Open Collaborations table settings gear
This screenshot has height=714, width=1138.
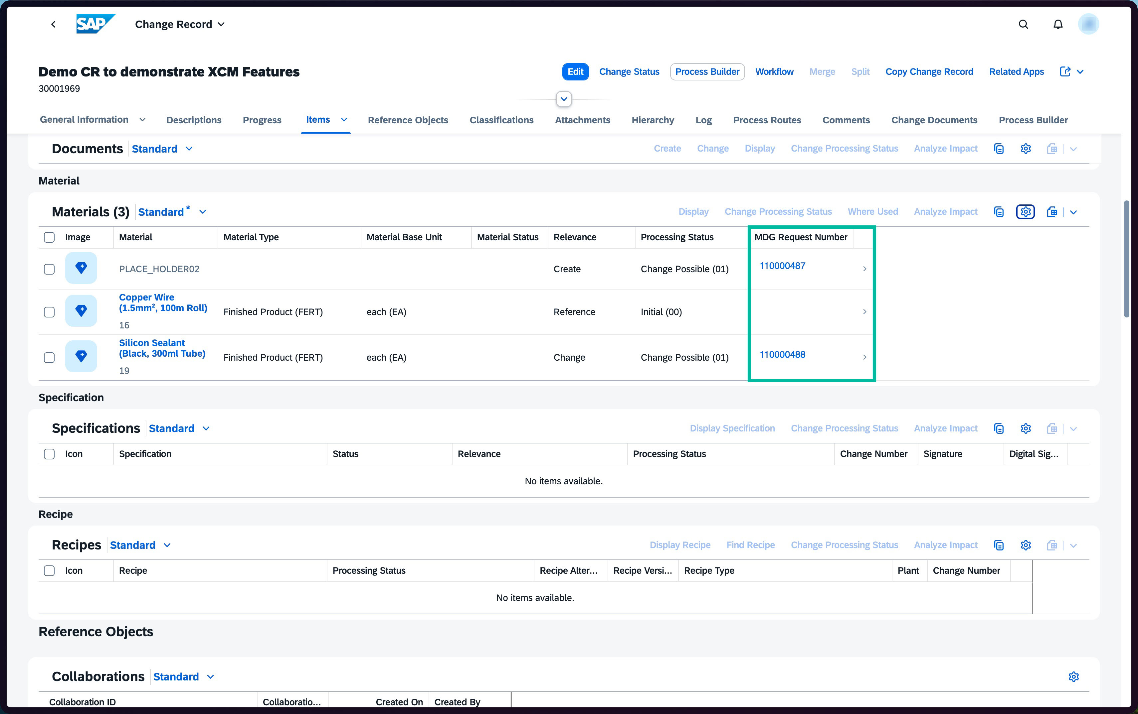tap(1073, 677)
